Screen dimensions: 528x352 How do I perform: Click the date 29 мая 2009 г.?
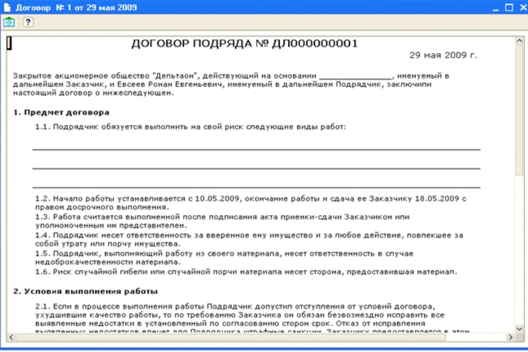443,55
